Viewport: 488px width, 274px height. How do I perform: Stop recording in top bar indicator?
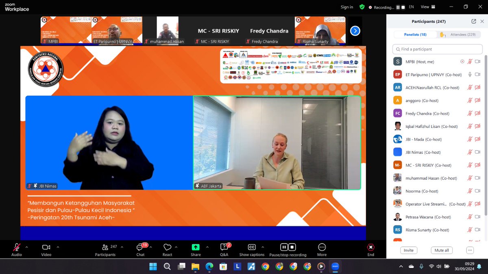[x=403, y=7]
